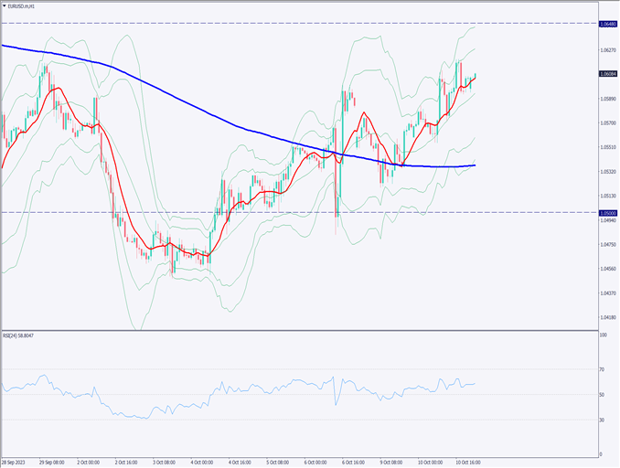
Task: Open the triangle menu beside EURUSD.m,H1
Action: click(x=5, y=5)
